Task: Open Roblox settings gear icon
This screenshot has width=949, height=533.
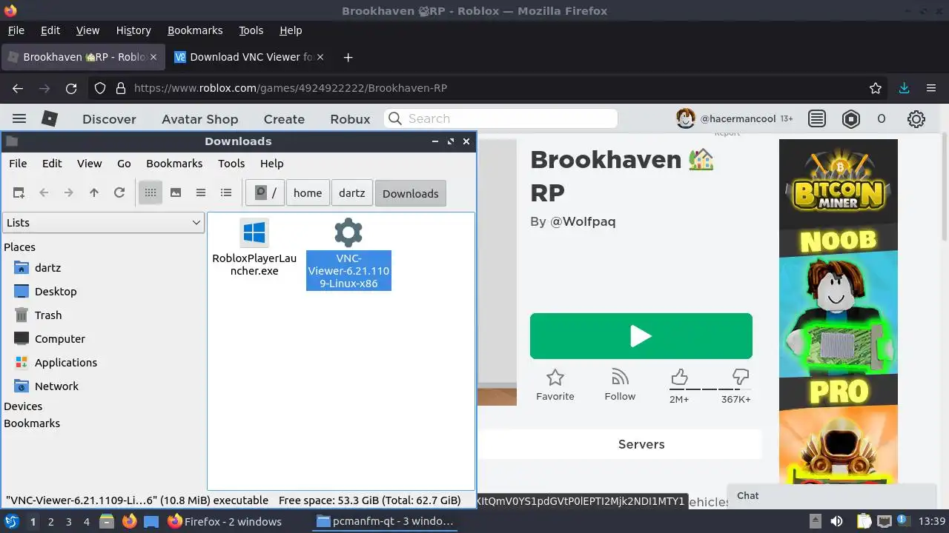Action: point(916,118)
